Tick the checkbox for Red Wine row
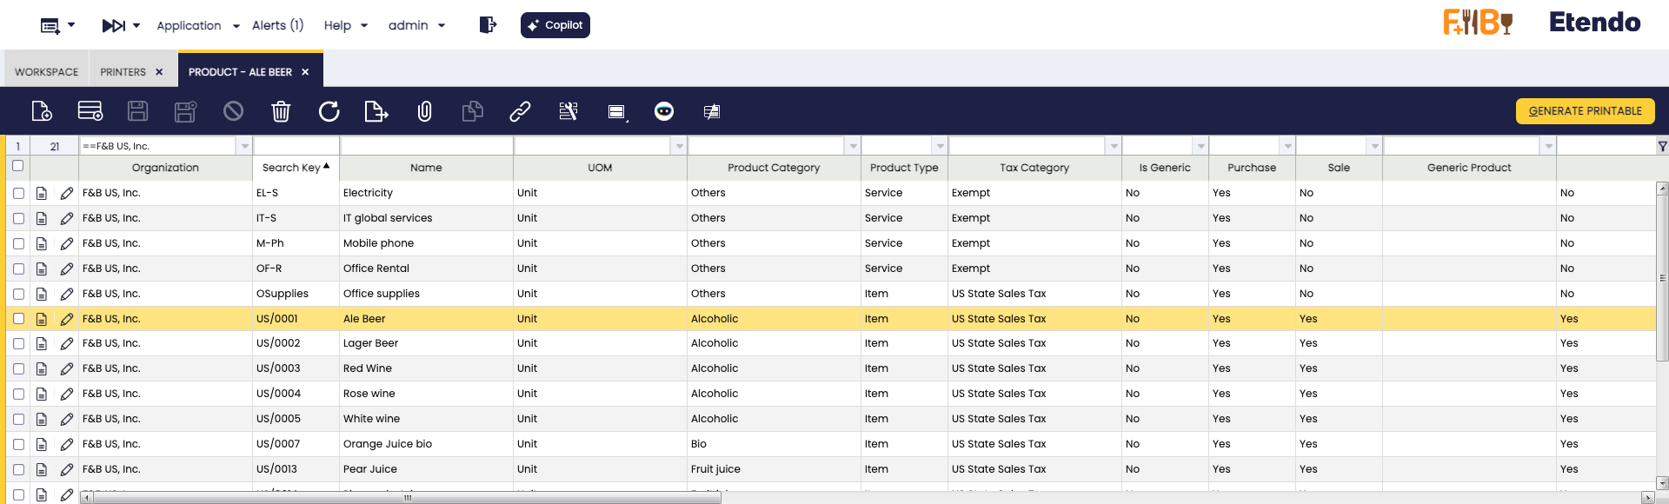 click(x=18, y=369)
